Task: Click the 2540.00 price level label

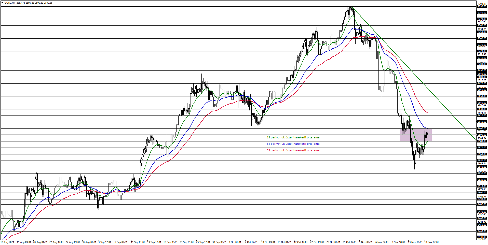Action: click(482, 167)
